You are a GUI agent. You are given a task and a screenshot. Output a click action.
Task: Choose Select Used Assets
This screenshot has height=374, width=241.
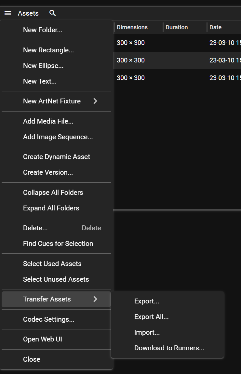tap(56, 263)
